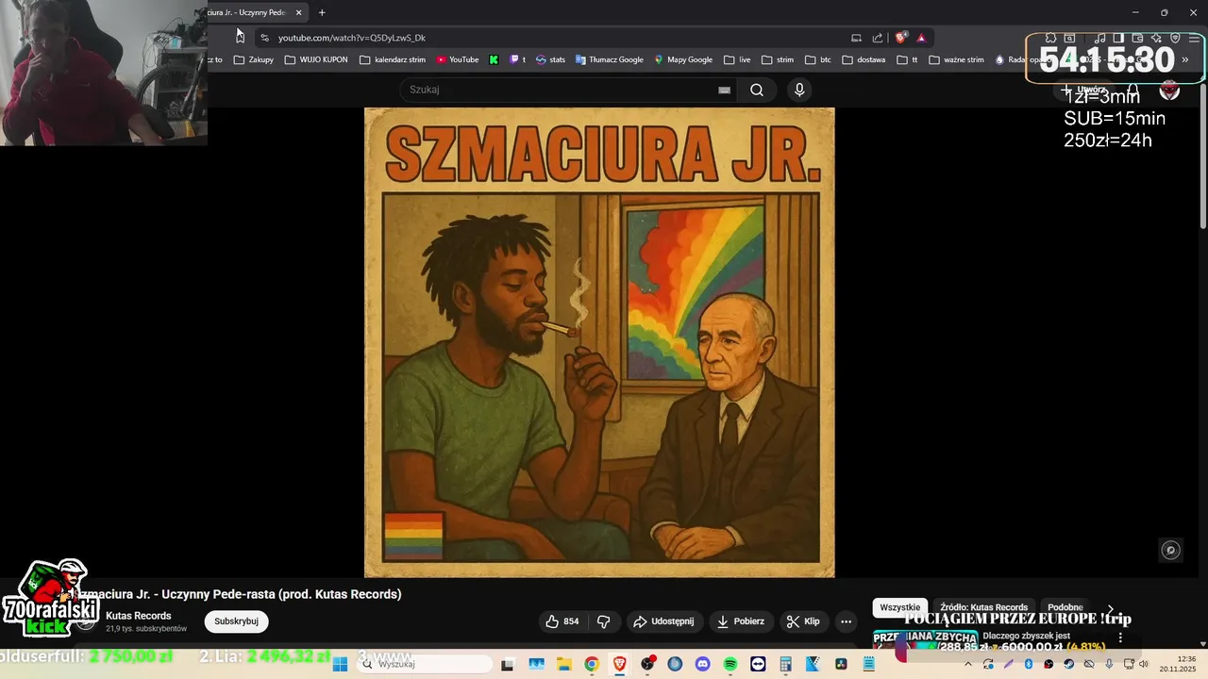Image resolution: width=1208 pixels, height=679 pixels.
Task: Open the Zakupy bookmarks folder
Action: click(254, 59)
